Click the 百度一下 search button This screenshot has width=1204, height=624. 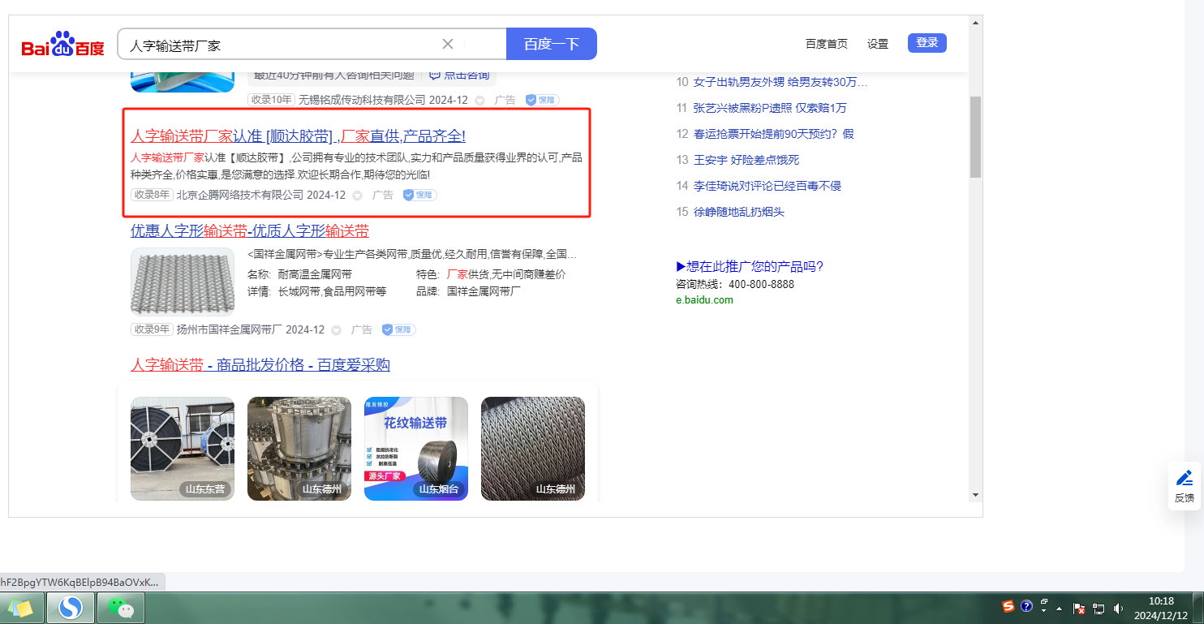coord(552,44)
